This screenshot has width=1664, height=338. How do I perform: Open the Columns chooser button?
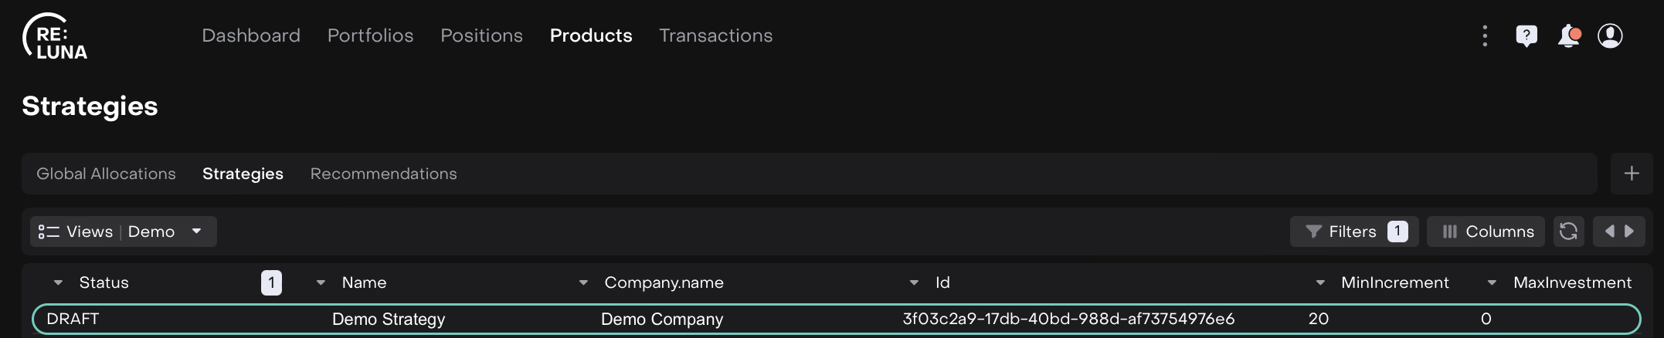click(1486, 232)
